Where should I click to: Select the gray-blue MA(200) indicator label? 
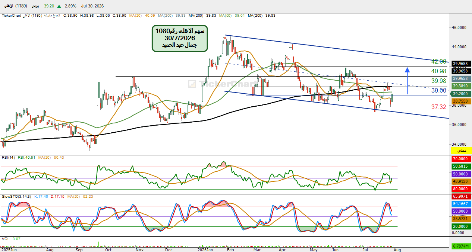click(x=165, y=16)
